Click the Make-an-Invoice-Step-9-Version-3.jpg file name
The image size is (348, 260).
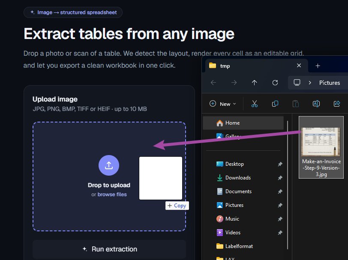(321, 168)
